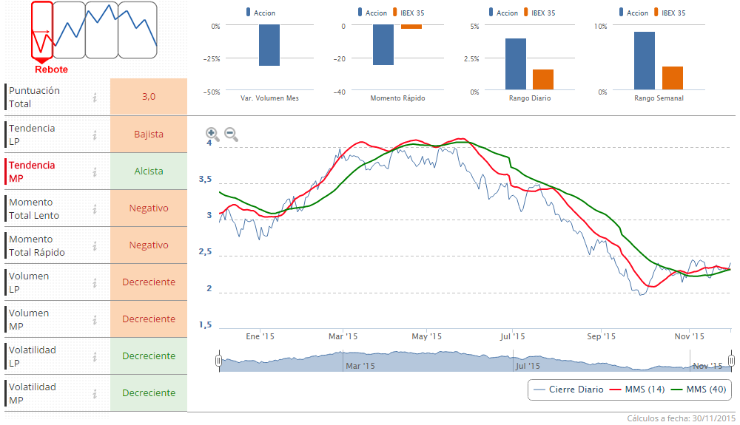Click info icon beside Tendencia LP
The image size is (740, 425).
[x=95, y=135]
